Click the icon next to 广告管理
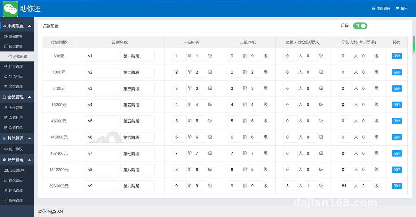Screen dimensions: 416x217 [6, 66]
